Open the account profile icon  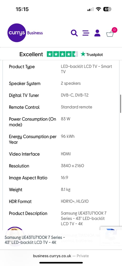[x=97, y=33]
